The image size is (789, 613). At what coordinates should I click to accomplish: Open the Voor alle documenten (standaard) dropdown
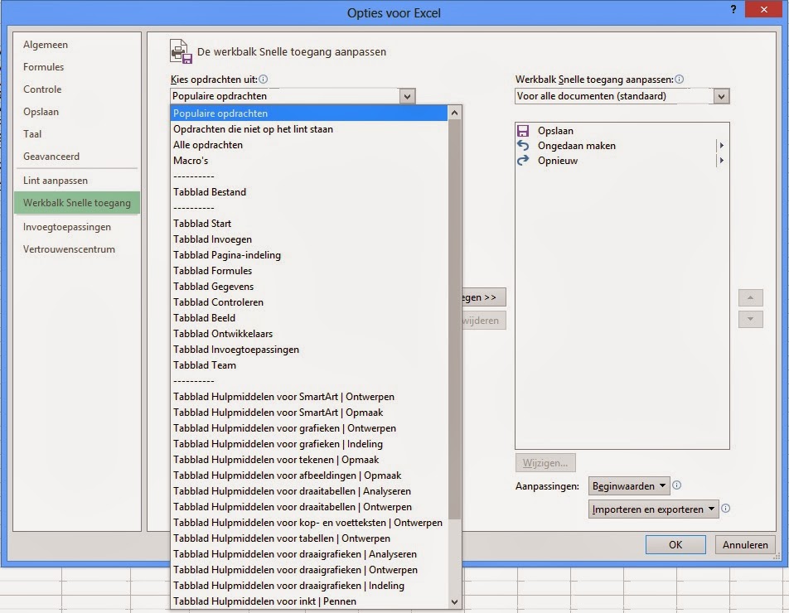tap(720, 95)
